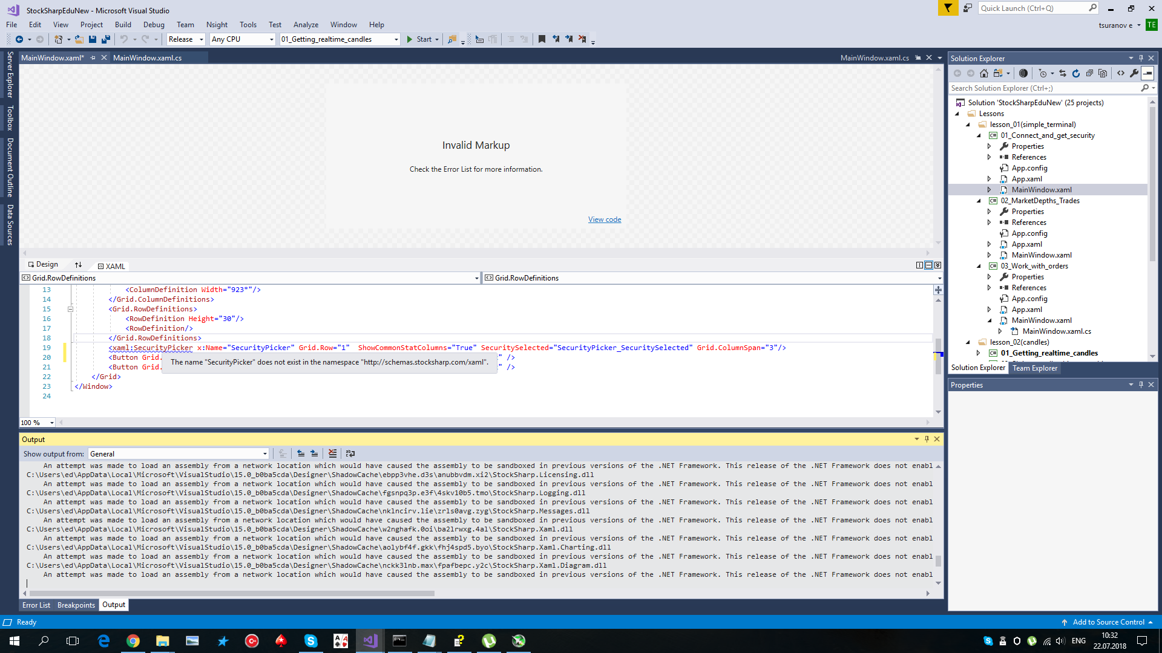
Task: Refresh the Solution Explorer
Action: coord(1076,73)
